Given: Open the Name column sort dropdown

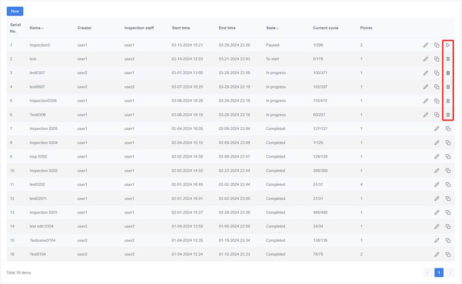Looking at the screenshot, I should click(42, 28).
